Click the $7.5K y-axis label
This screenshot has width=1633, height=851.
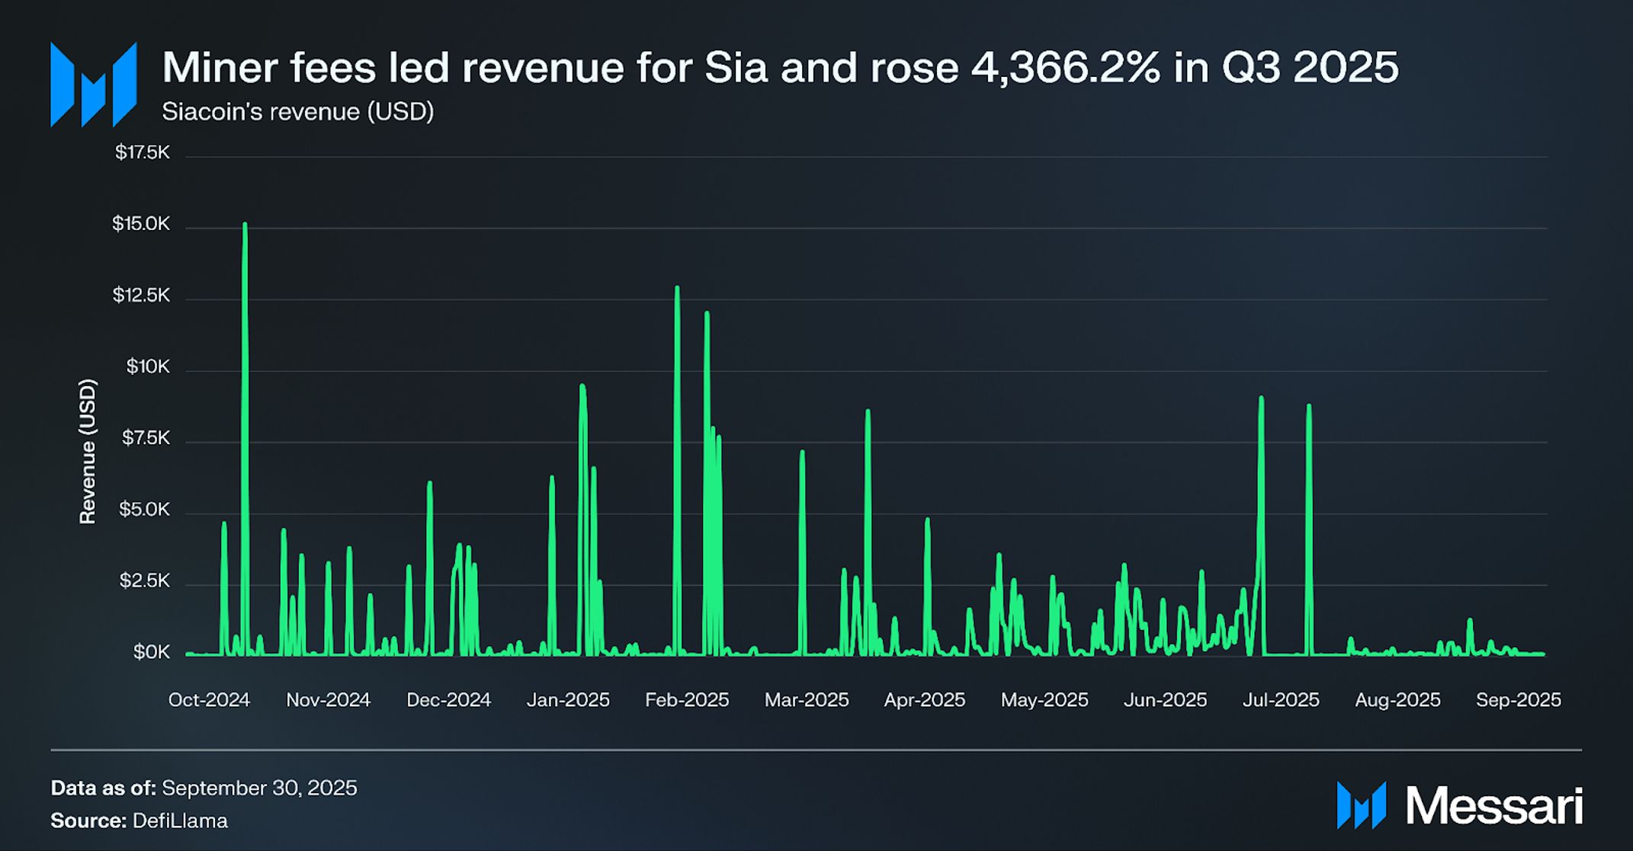[146, 438]
